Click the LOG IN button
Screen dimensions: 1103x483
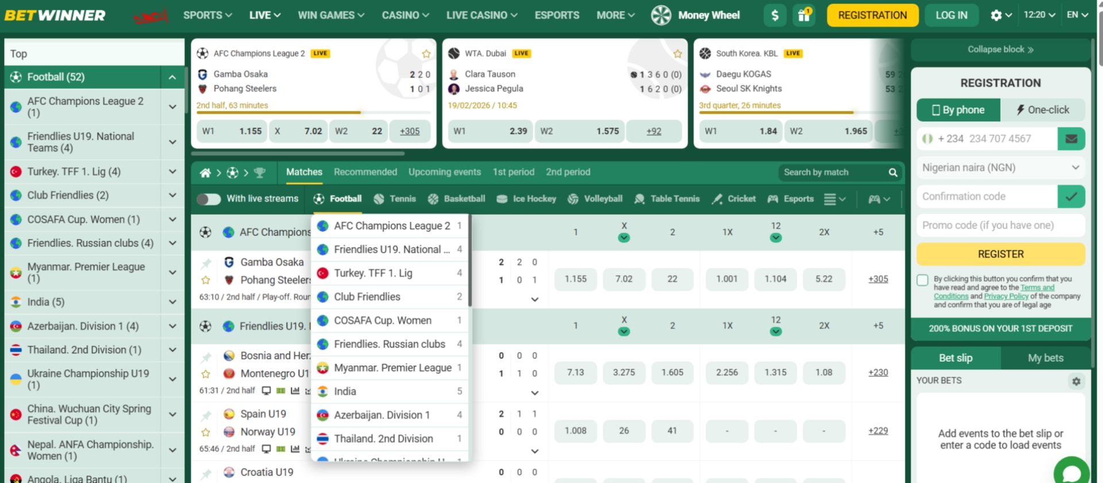(x=951, y=16)
